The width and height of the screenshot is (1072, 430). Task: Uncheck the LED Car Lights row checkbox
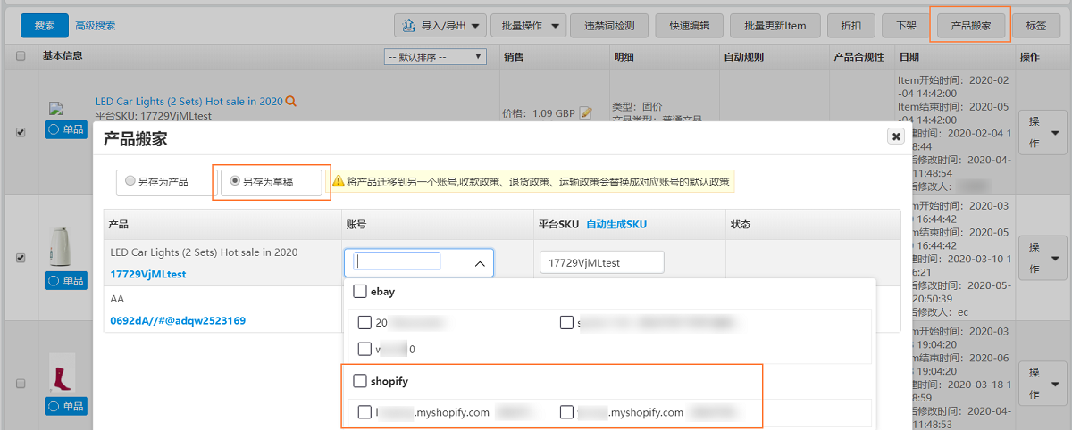(21, 132)
